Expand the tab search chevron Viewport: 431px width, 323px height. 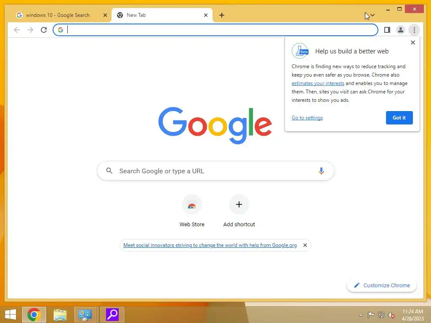372,15
